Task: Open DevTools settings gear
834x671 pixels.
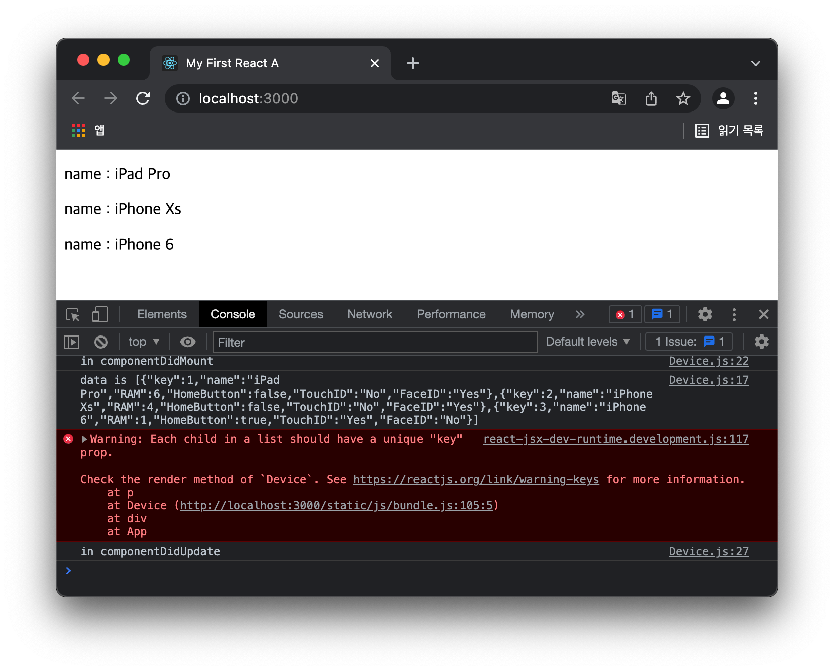Action: [x=705, y=314]
